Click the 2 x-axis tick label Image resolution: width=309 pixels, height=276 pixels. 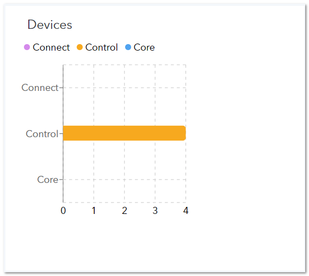pos(125,211)
